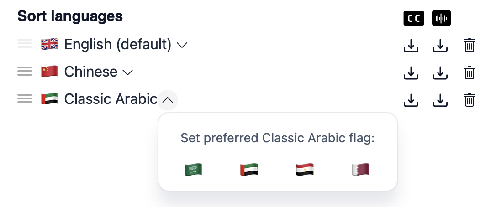Select the Egypt flag option
The width and height of the screenshot is (496, 207).
pyautogui.click(x=305, y=170)
